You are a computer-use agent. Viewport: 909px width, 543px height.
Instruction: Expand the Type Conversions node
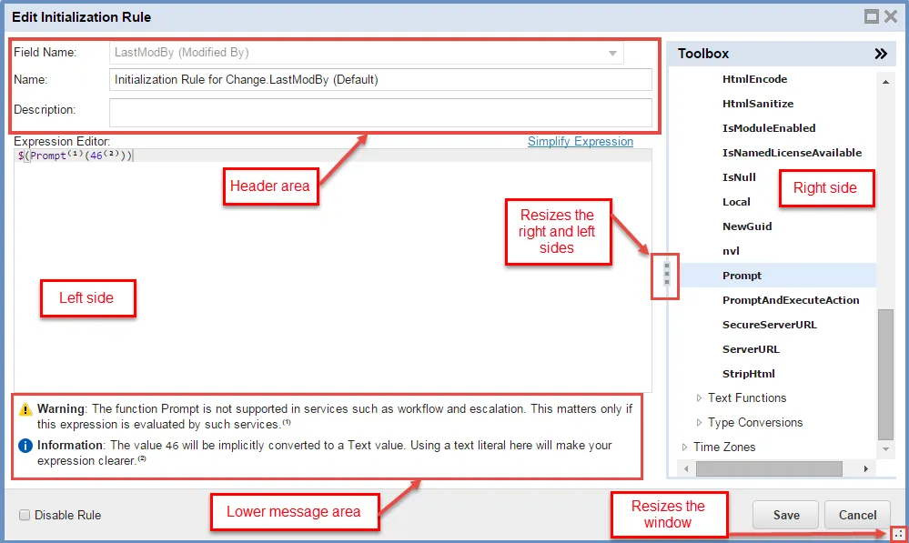tap(699, 422)
